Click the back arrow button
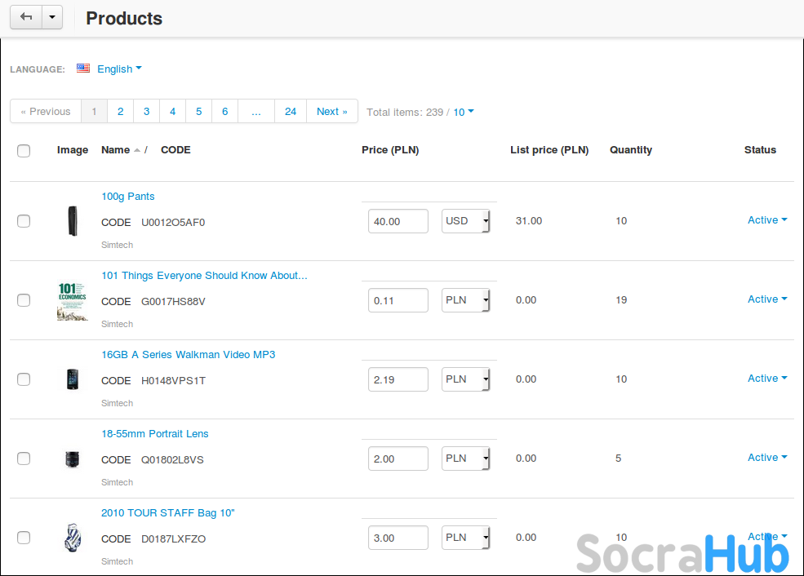The image size is (804, 576). point(25,17)
